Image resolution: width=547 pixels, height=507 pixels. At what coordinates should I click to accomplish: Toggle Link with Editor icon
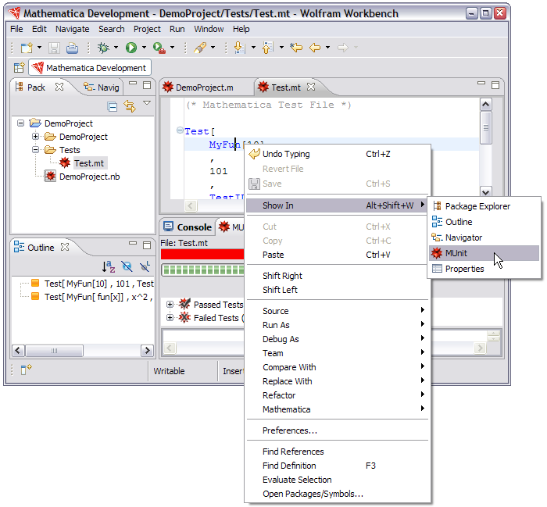click(x=130, y=106)
